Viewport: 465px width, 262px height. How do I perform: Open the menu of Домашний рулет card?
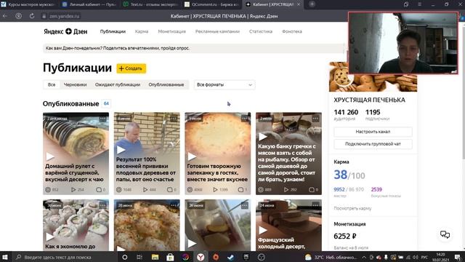coord(102,119)
